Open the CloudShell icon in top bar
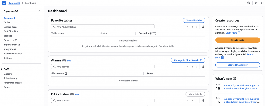Screen dimensions: 265x106 click(256, 3)
